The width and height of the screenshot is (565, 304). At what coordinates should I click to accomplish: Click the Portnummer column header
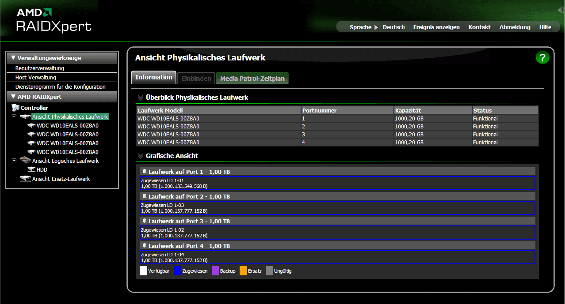pyautogui.click(x=347, y=110)
